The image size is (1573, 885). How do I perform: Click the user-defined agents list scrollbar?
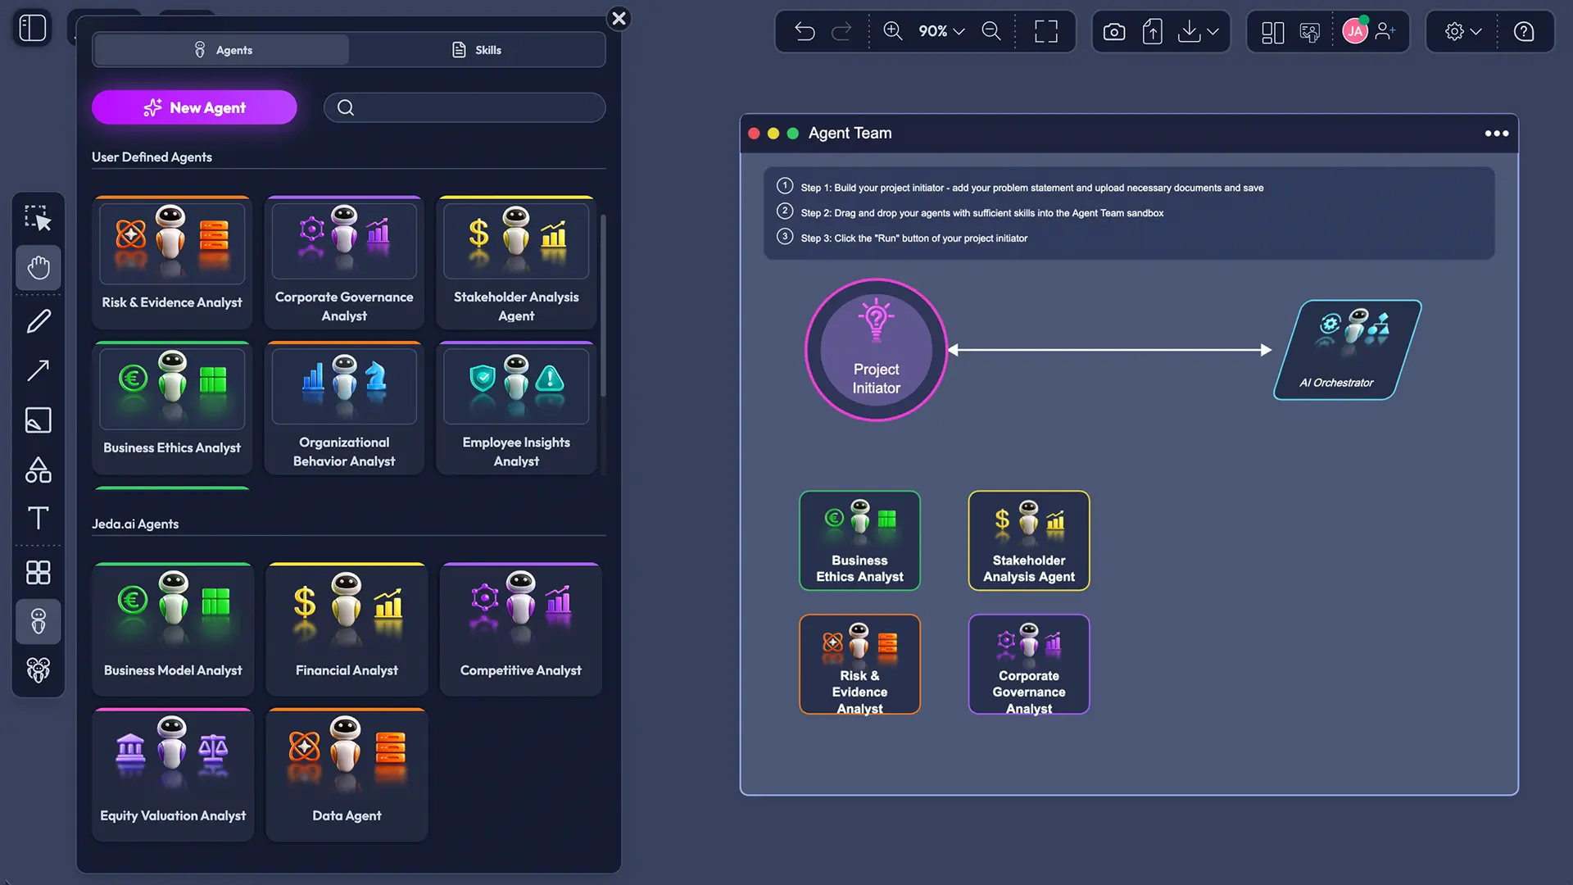click(x=604, y=306)
